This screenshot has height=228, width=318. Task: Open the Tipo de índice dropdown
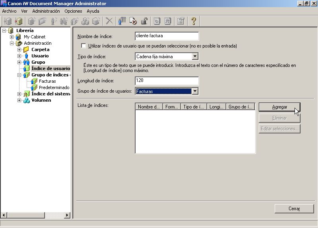tap(195, 56)
